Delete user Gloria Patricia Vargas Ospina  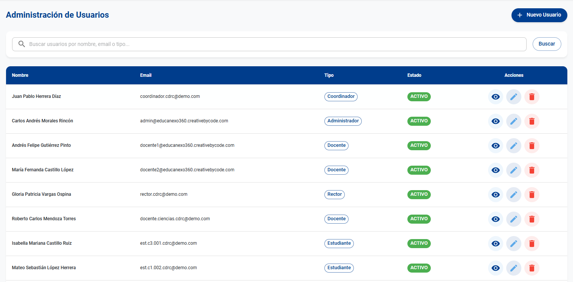tap(532, 195)
